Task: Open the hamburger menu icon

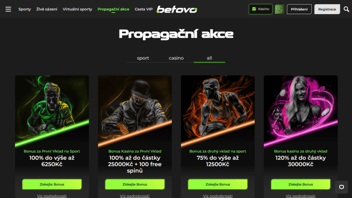Action: 8,9
